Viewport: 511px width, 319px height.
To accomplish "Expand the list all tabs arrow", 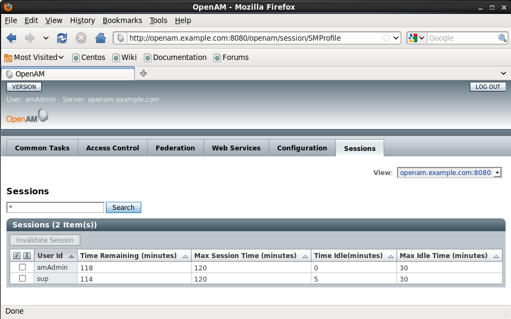I will (504, 74).
